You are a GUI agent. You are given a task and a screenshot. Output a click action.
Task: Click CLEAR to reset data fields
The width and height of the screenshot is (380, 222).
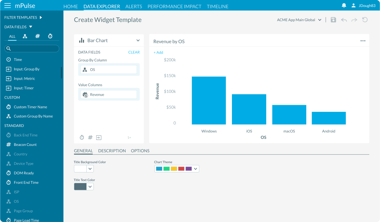(x=134, y=52)
